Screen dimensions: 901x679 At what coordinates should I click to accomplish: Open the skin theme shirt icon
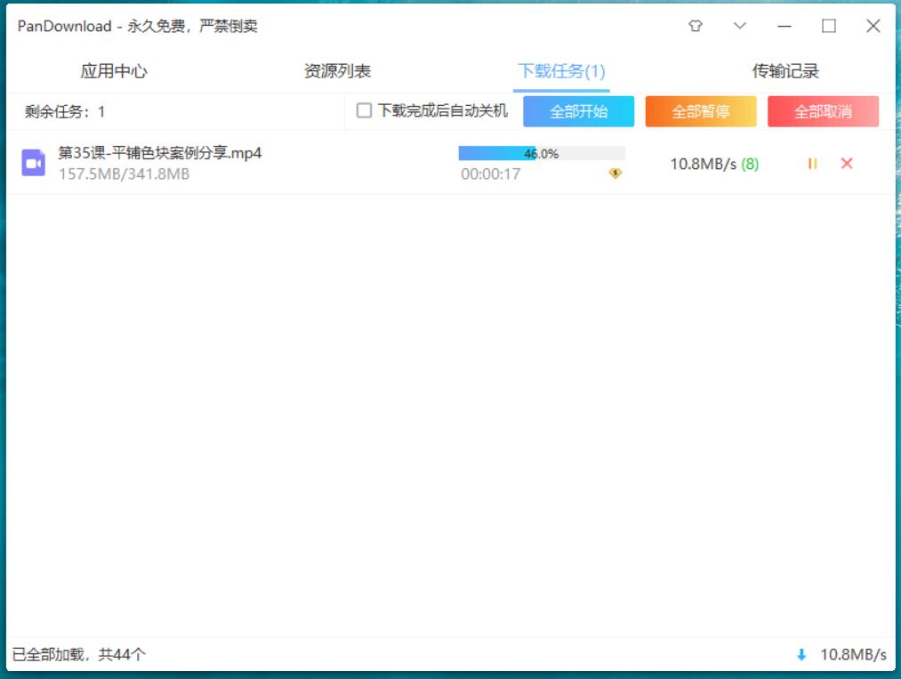696,27
